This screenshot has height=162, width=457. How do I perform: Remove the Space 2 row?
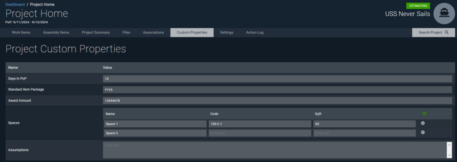coord(423,132)
